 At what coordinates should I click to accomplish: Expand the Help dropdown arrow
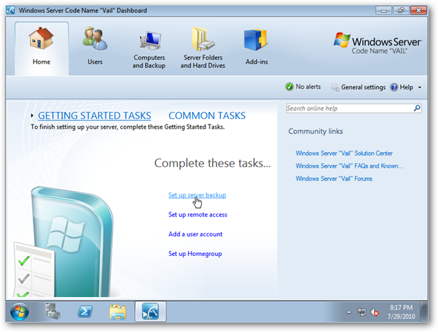pos(420,88)
